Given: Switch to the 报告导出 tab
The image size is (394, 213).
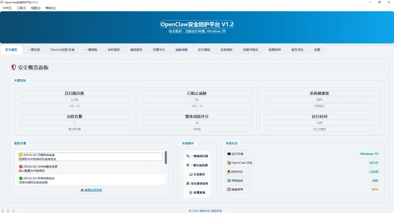Looking at the screenshot, I should click(x=298, y=50).
